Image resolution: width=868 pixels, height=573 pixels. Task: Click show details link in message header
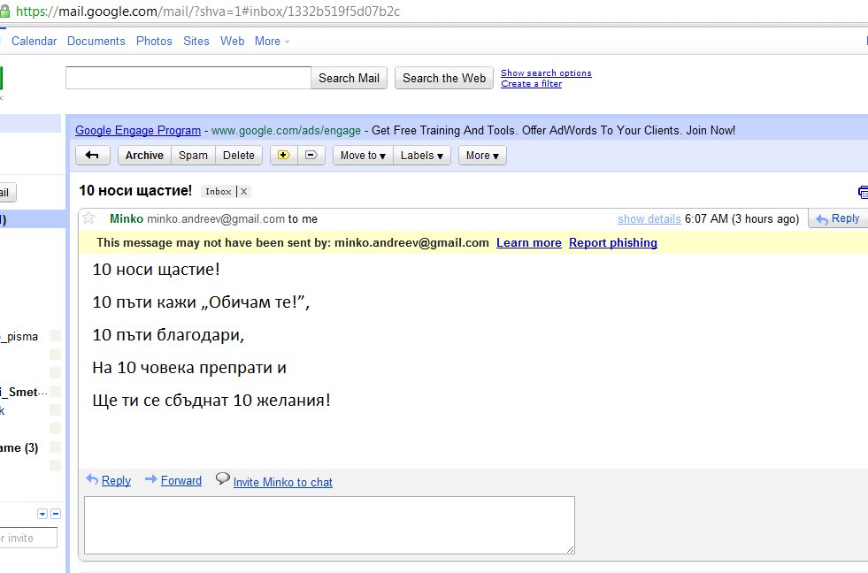(x=649, y=219)
